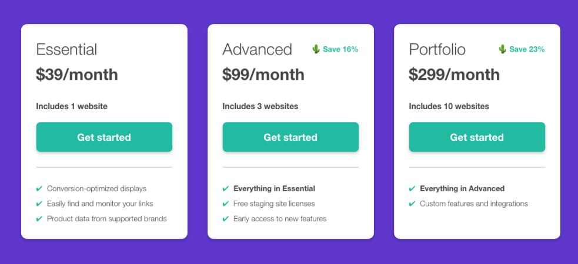Click Get started under Portfolio plan
578x264 pixels.
point(477,137)
